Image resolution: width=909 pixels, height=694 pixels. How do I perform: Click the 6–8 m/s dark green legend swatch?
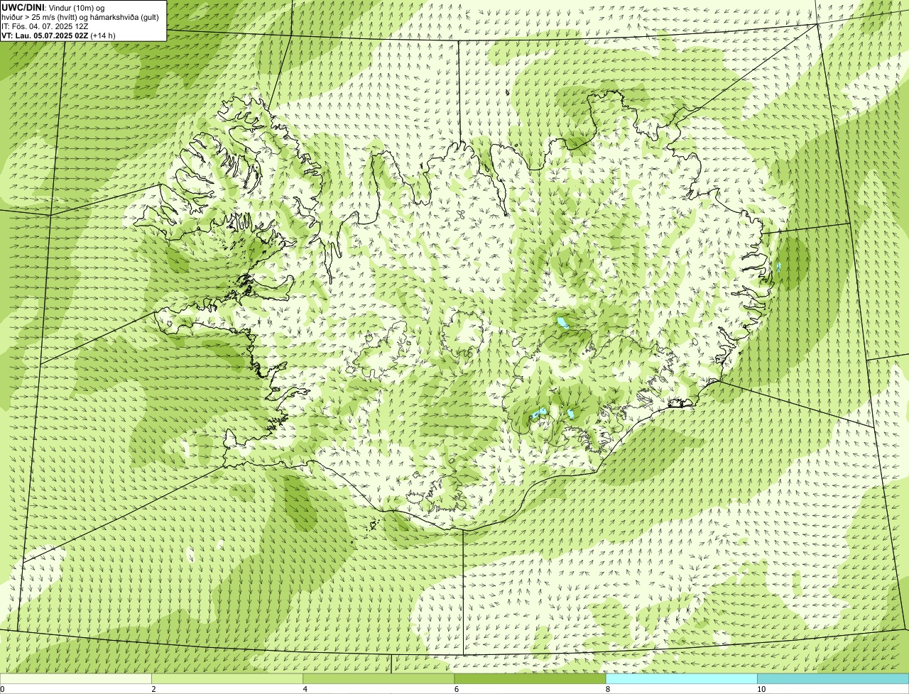[x=530, y=678]
